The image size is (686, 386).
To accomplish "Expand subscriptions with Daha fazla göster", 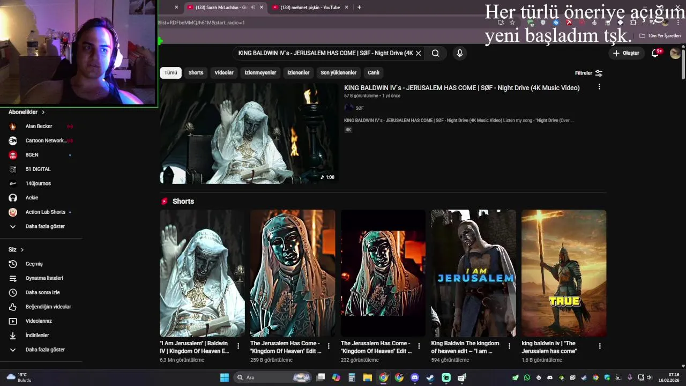I will pyautogui.click(x=41, y=226).
